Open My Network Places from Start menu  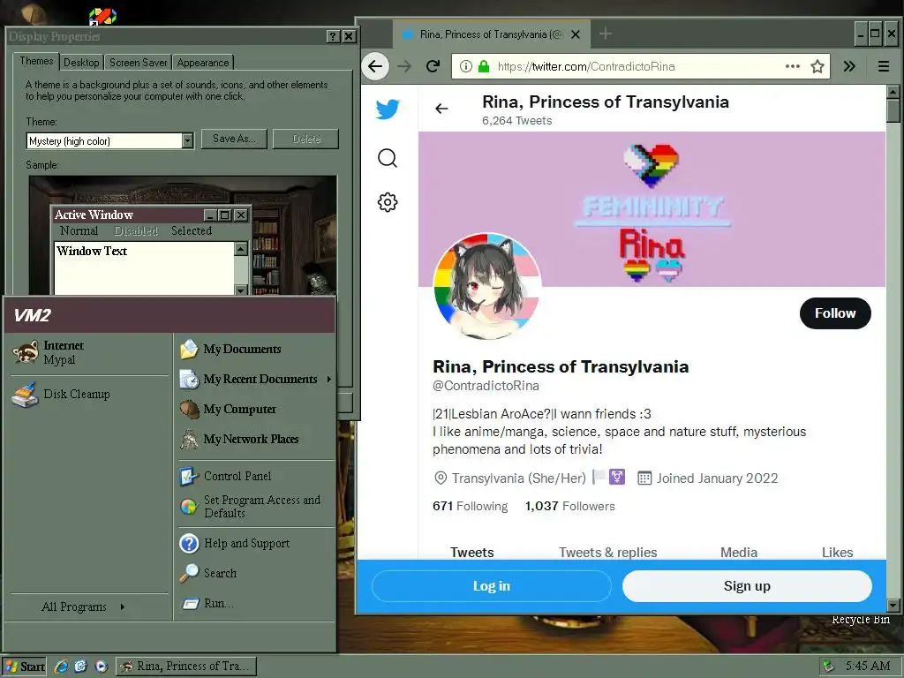239,440
